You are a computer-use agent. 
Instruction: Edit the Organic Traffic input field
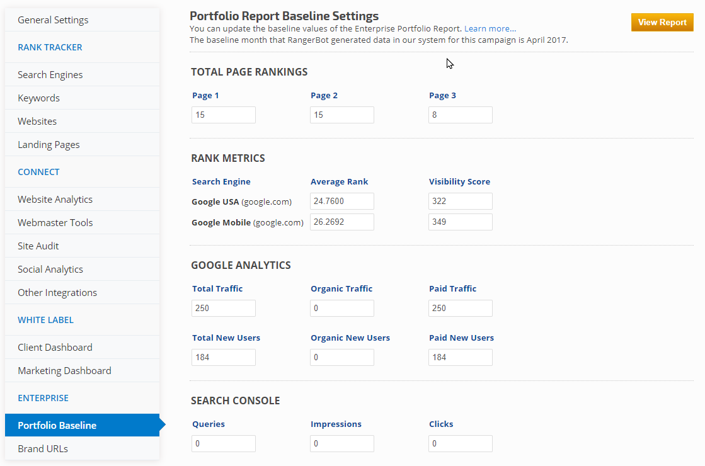click(x=342, y=309)
